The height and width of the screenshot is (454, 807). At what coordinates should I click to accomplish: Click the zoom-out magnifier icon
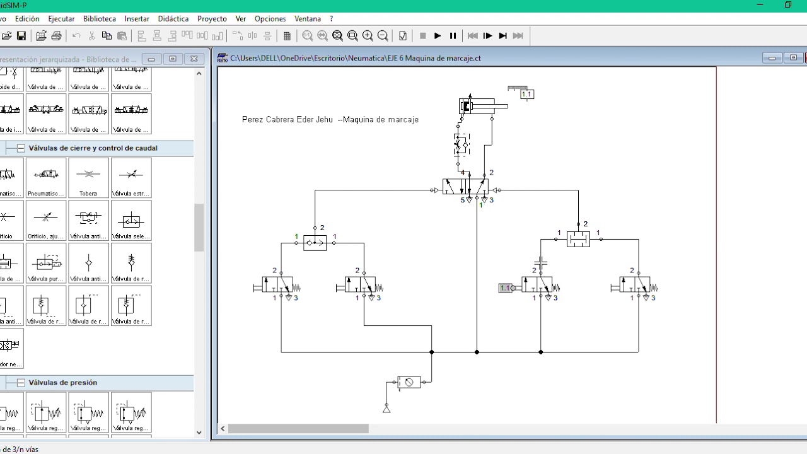click(383, 36)
